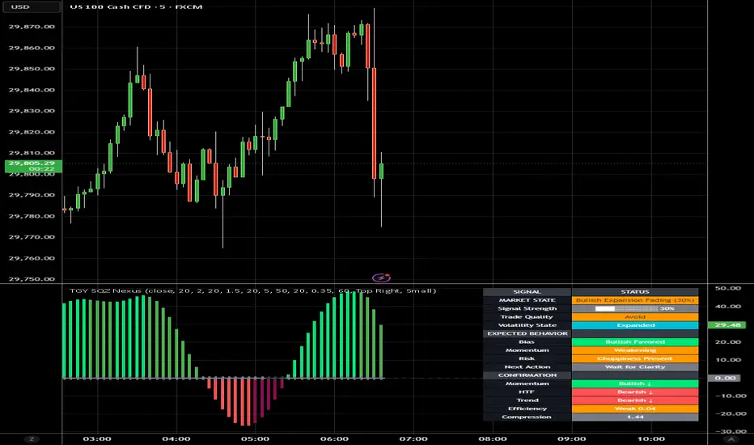This screenshot has height=445, width=754.
Task: Click the green 29.48 indicator value label
Action: (x=727, y=324)
